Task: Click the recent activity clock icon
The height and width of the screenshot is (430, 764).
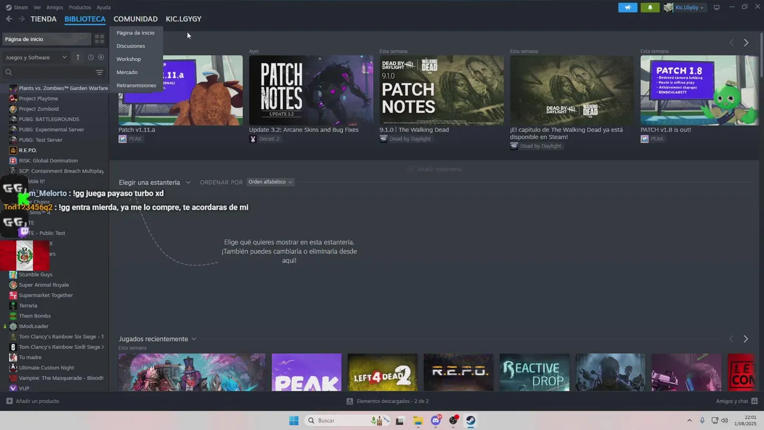Action: coord(91,57)
